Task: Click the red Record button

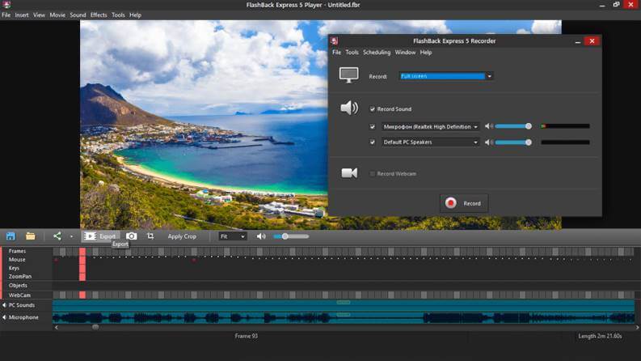Action: pos(464,203)
